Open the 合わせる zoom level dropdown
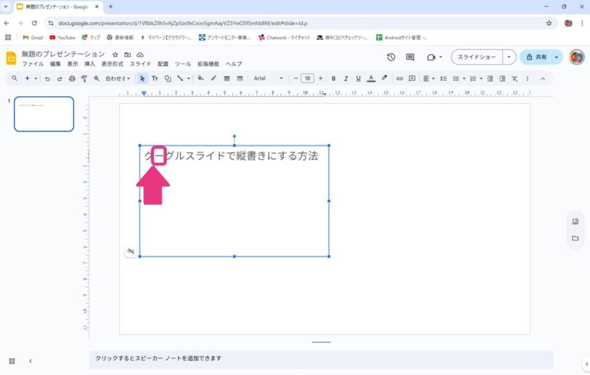 tap(118, 79)
